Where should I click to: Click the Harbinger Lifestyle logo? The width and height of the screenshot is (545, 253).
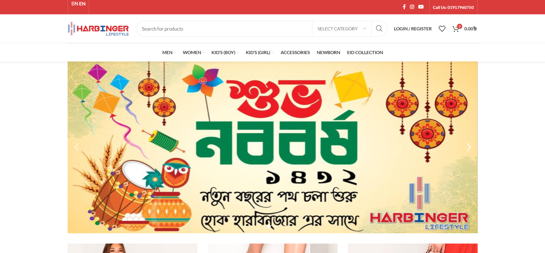(x=98, y=29)
